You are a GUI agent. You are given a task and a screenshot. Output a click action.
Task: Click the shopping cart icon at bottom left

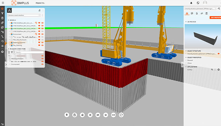2,124
